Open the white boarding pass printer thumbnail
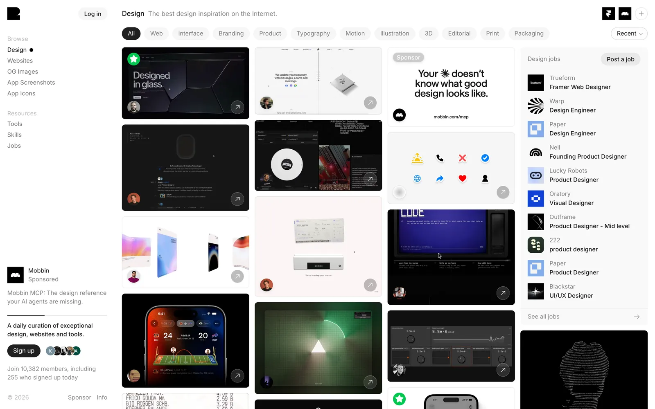Image resolution: width=655 pixels, height=409 pixels. [318, 247]
